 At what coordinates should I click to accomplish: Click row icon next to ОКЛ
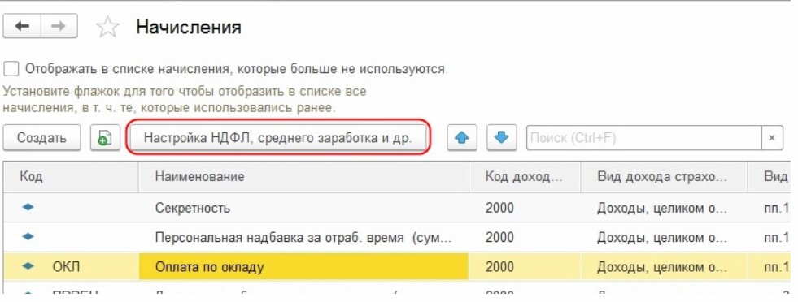pyautogui.click(x=28, y=266)
